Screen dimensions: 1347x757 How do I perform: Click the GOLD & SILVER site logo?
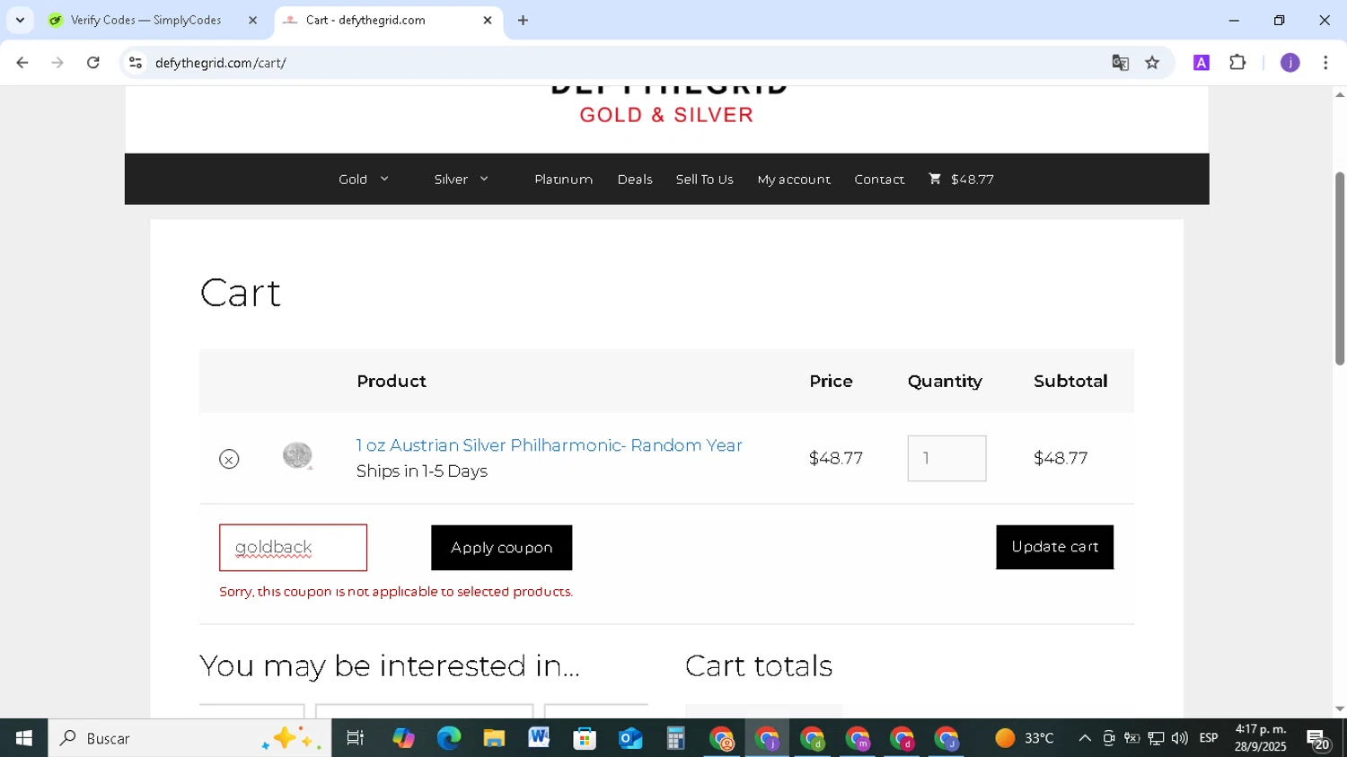point(666,115)
